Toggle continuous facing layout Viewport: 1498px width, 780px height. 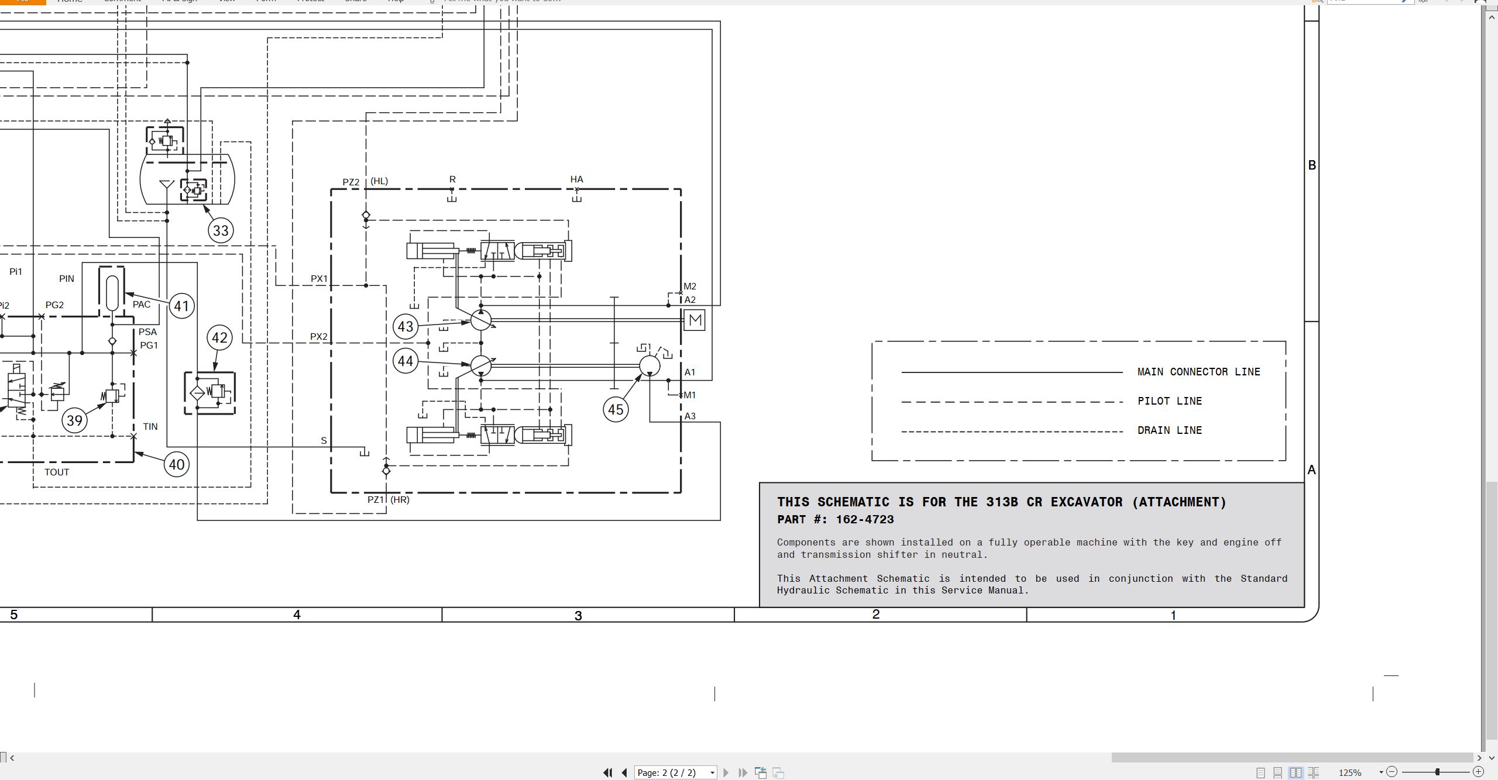pyautogui.click(x=1313, y=772)
